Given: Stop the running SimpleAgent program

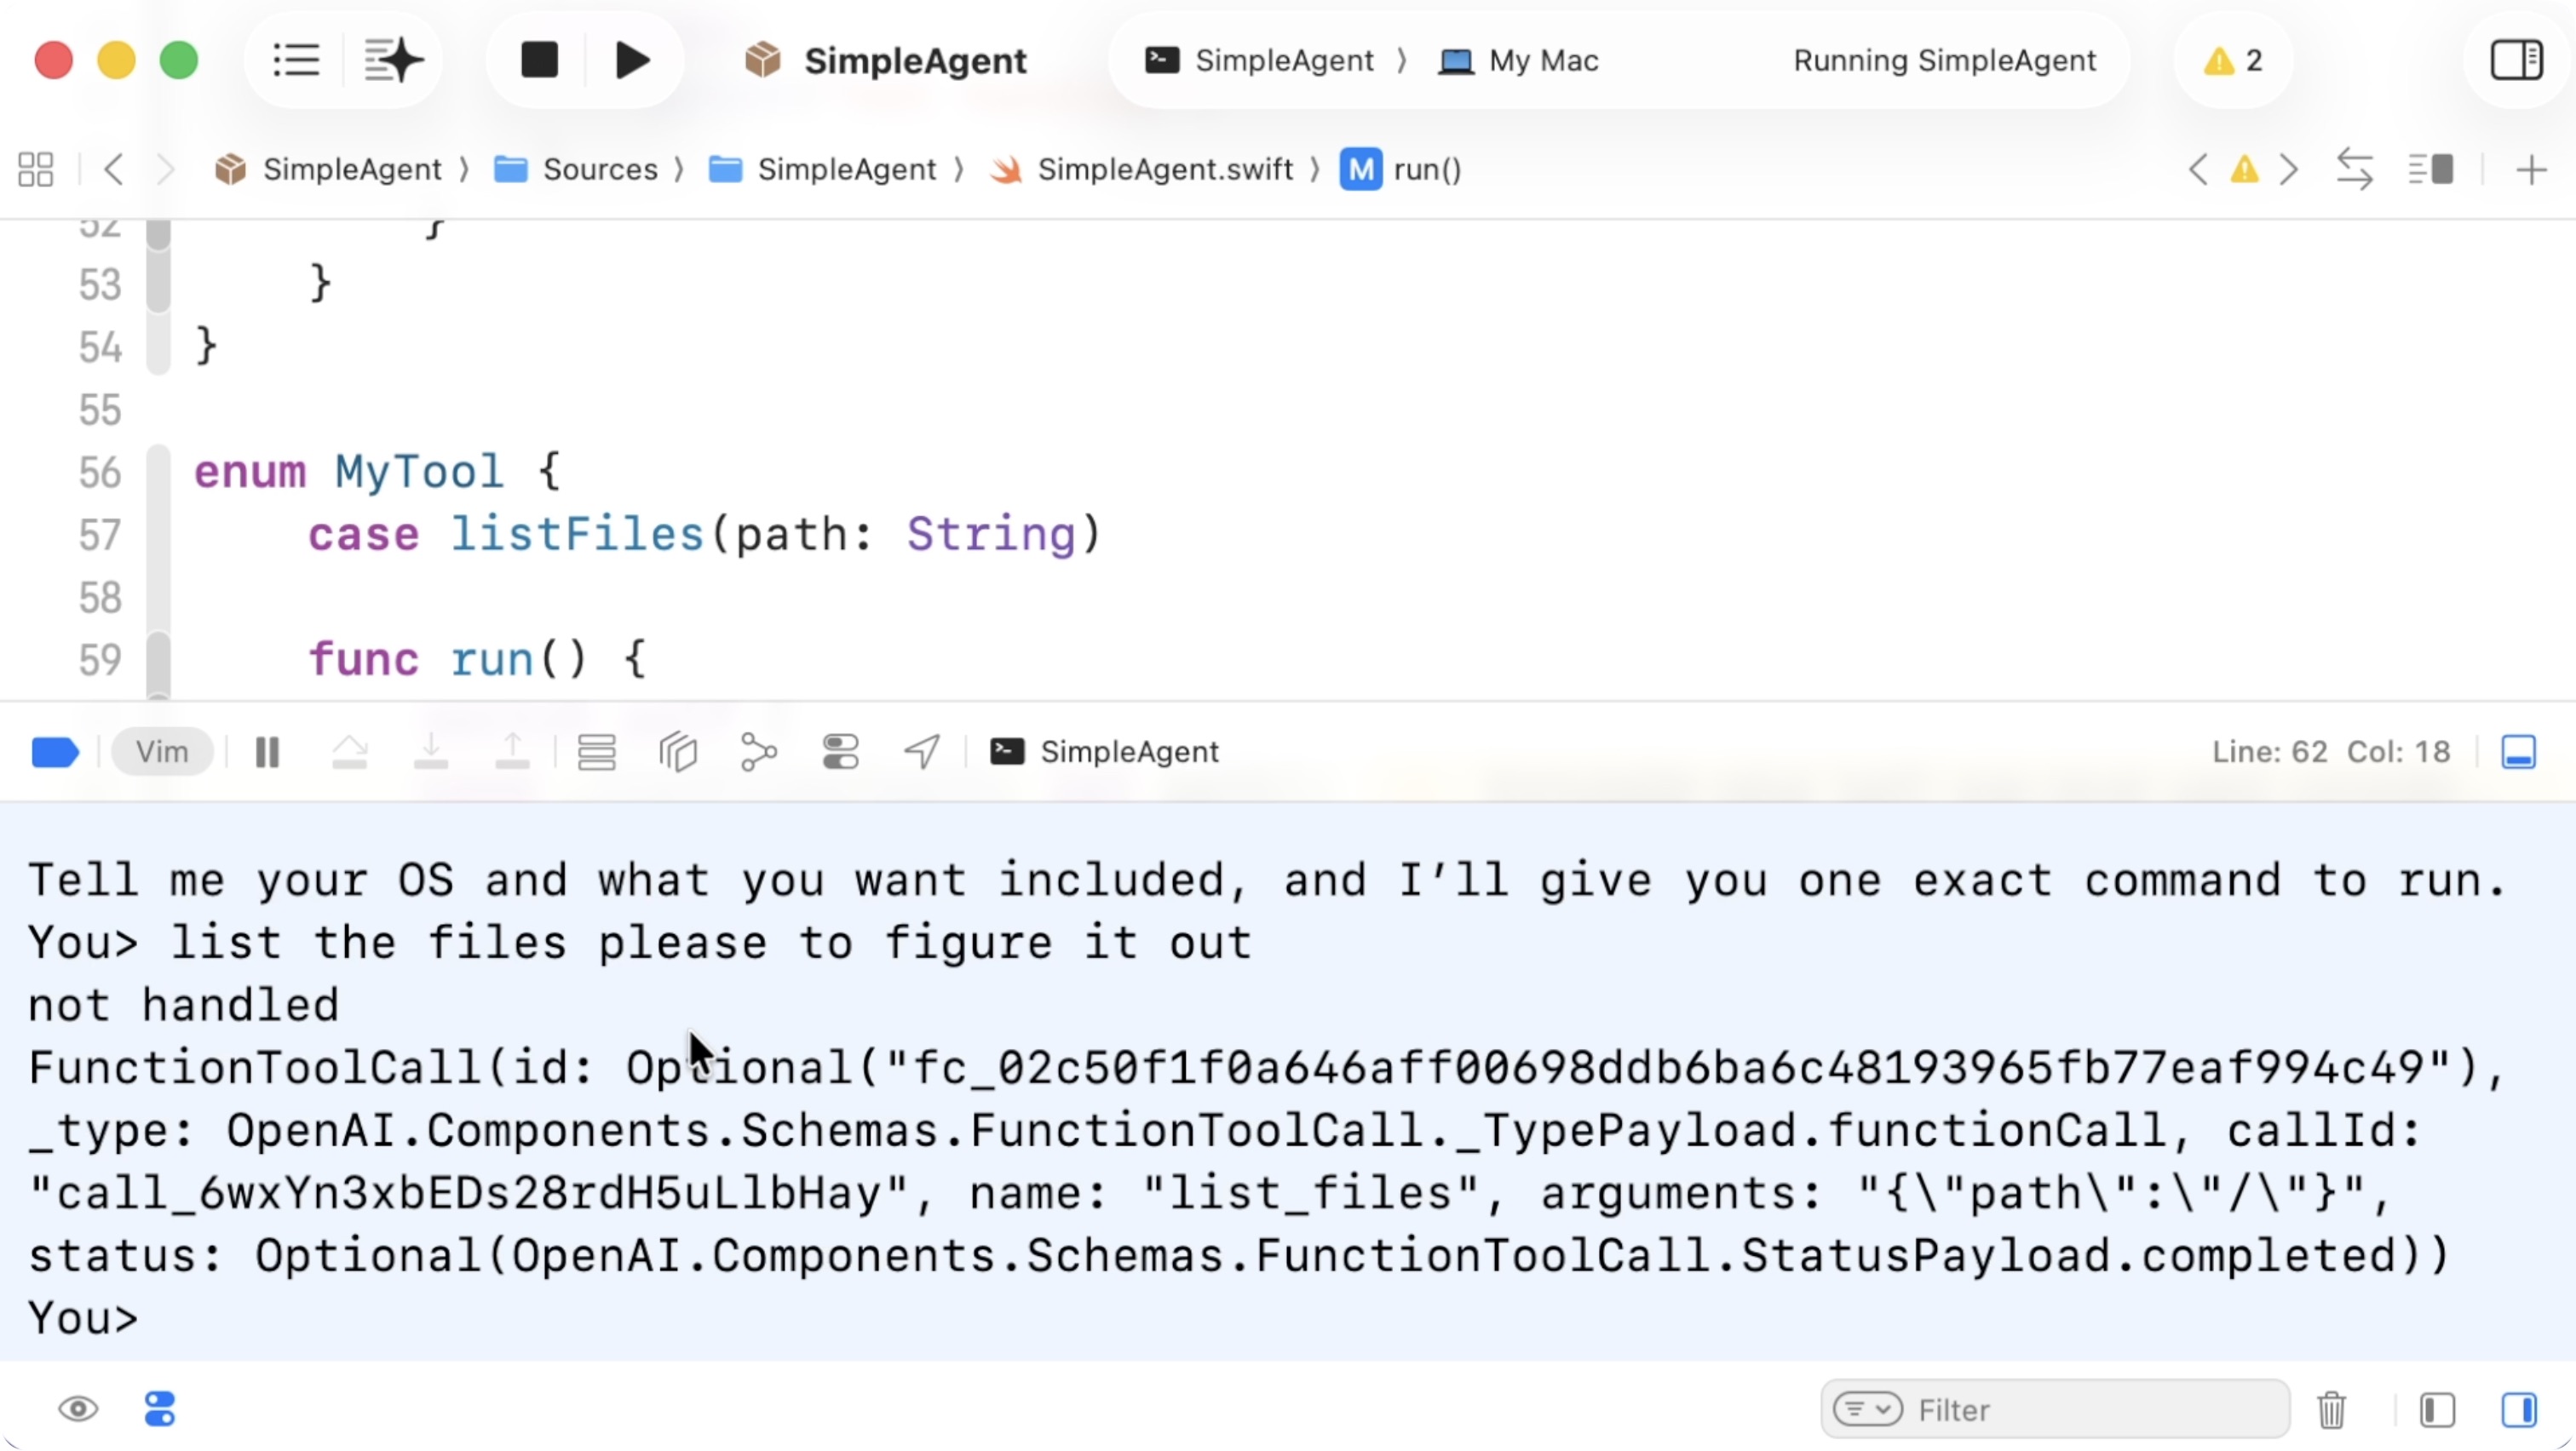Looking at the screenshot, I should pyautogui.click(x=539, y=60).
